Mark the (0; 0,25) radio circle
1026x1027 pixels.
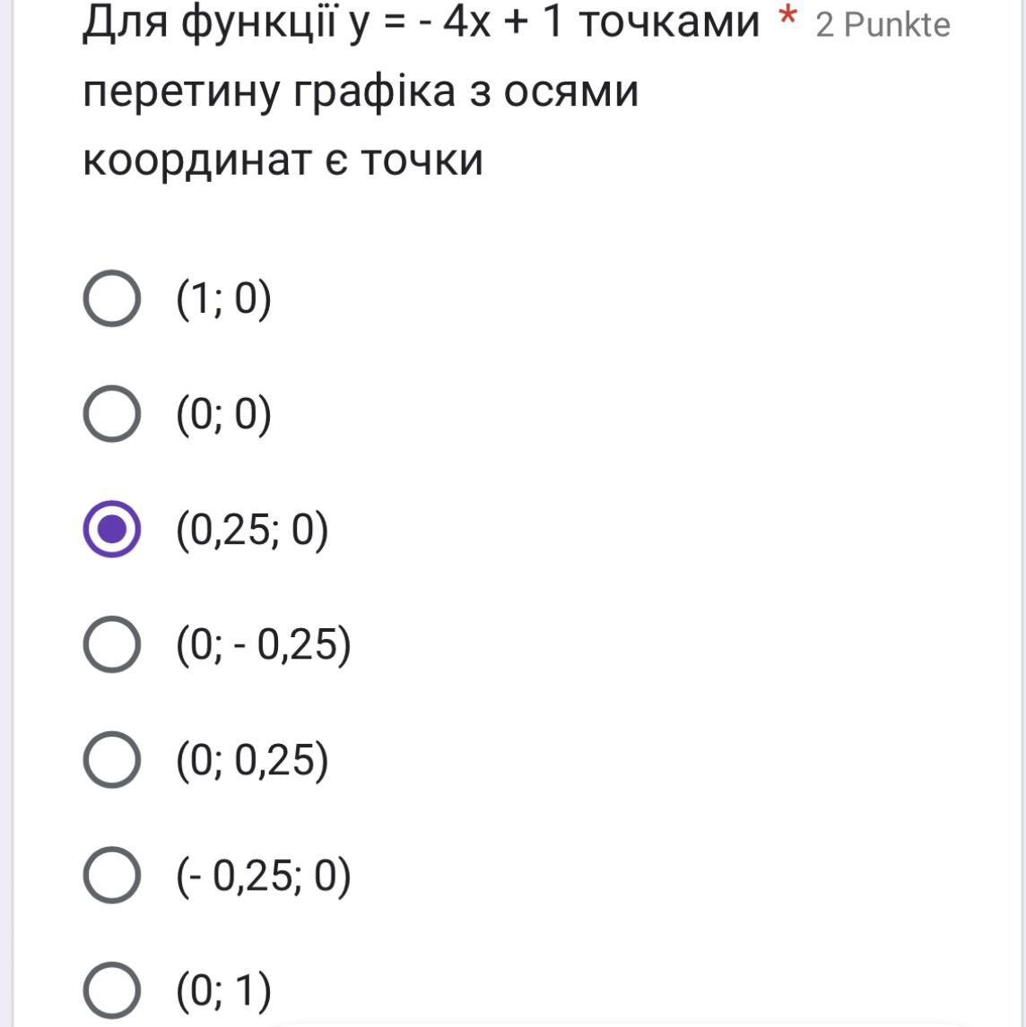coord(112,759)
